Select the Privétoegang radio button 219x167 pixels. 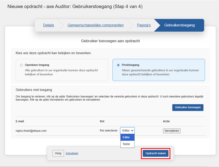pos(118,65)
